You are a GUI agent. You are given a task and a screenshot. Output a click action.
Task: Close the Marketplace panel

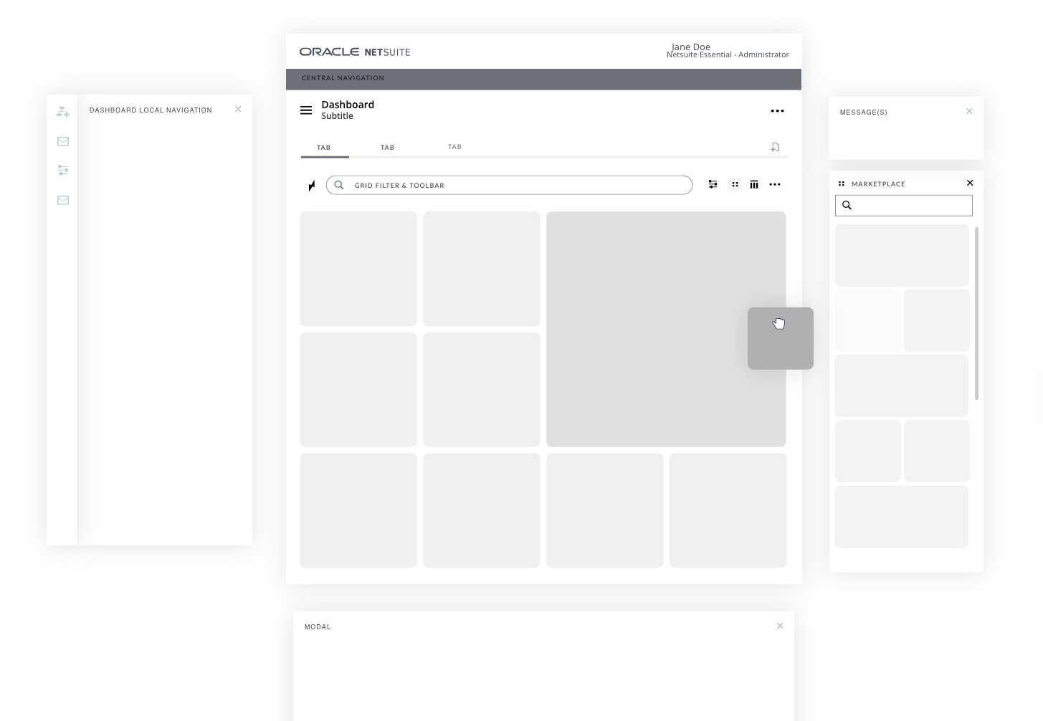(x=970, y=183)
